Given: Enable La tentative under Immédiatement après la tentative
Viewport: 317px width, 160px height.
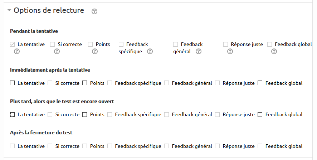Looking at the screenshot, I should pos(13,83).
